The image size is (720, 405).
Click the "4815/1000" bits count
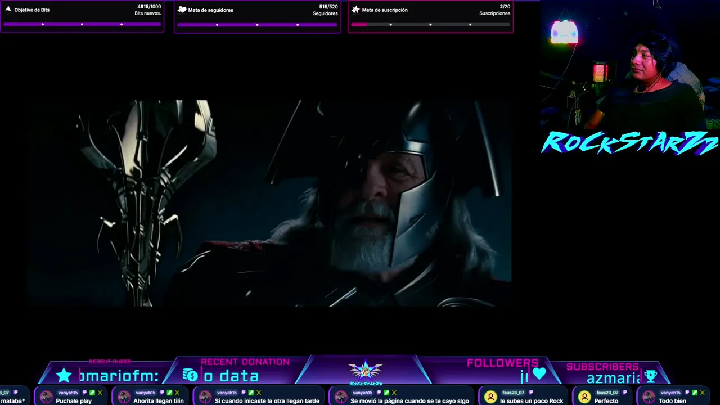[149, 7]
